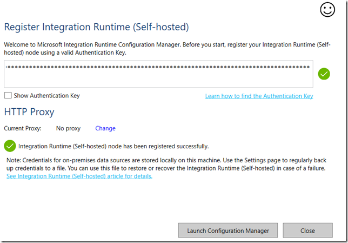This screenshot has height=243, width=348.
Task: Click the 'Show Authentication Key' label text
Action: [46, 96]
